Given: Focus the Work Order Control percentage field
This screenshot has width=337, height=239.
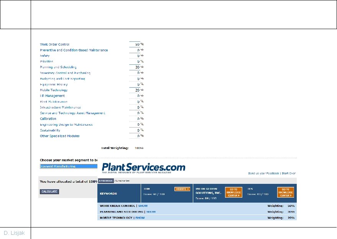Looking at the screenshot, I should tap(135, 44).
